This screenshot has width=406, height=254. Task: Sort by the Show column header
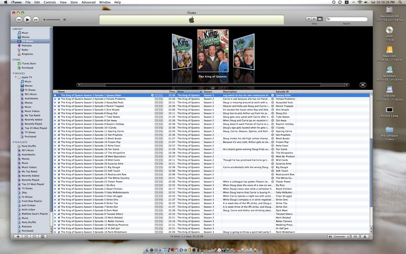(x=189, y=92)
